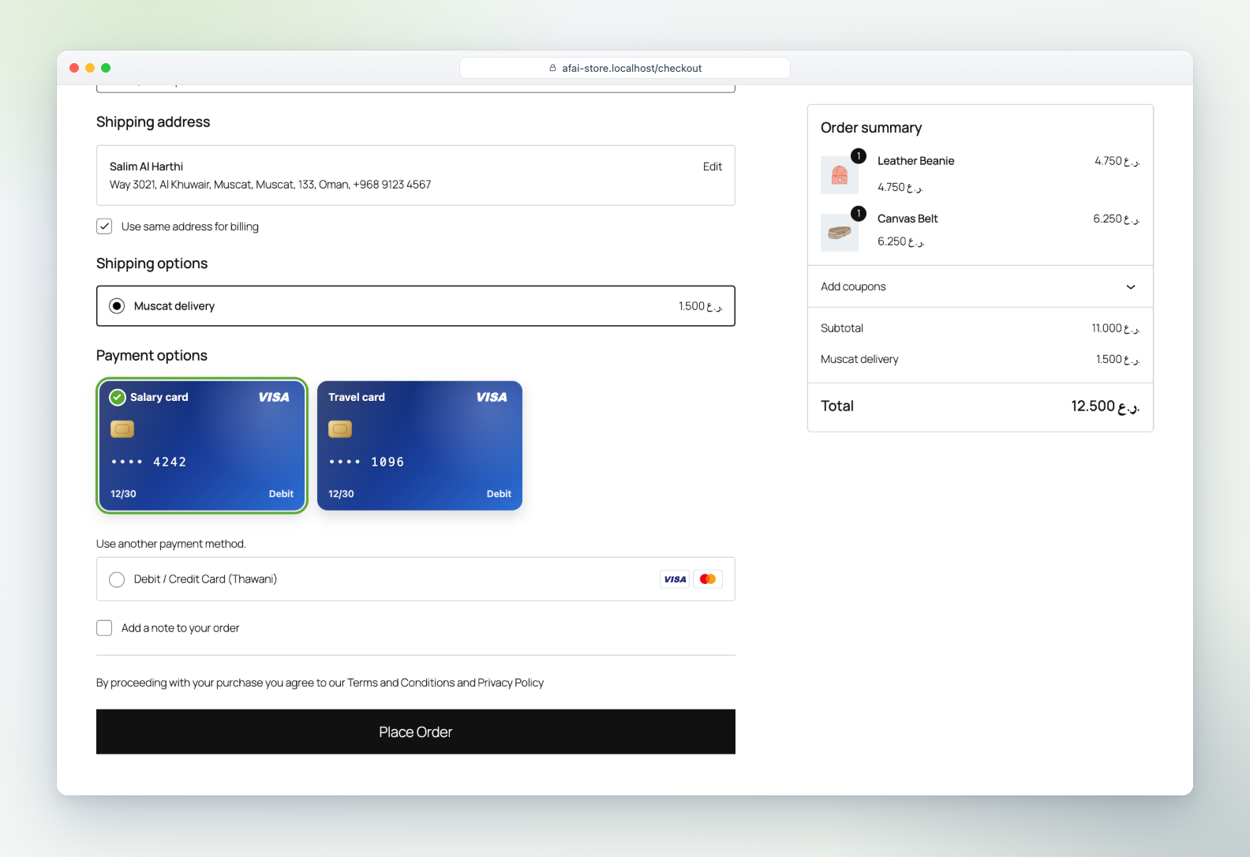Click the macOS yellow minimize window button

point(90,68)
